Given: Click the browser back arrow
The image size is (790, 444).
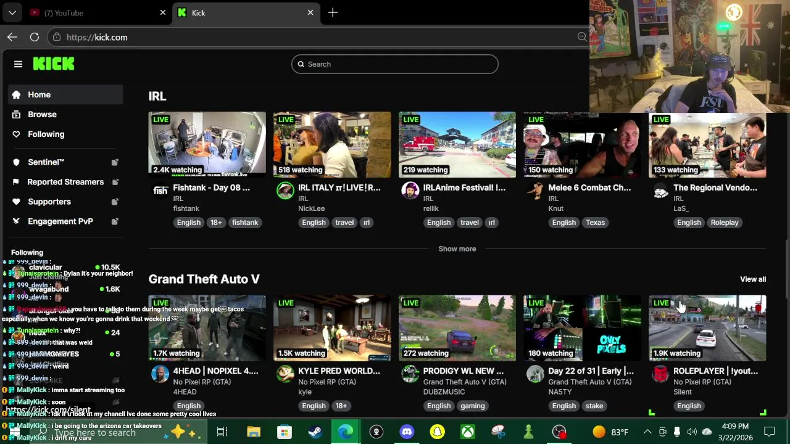Looking at the screenshot, I should 12,37.
